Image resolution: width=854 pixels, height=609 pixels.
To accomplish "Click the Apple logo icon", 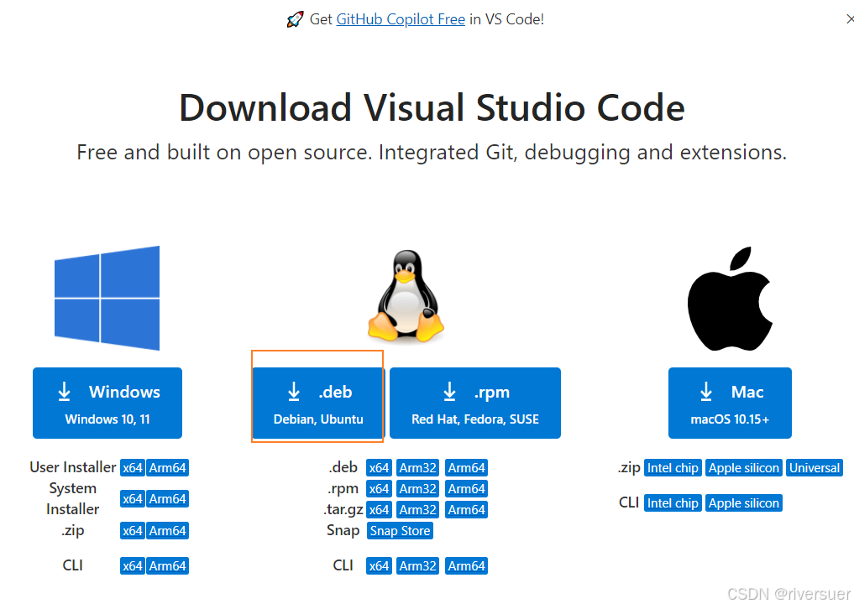I will coord(729,298).
